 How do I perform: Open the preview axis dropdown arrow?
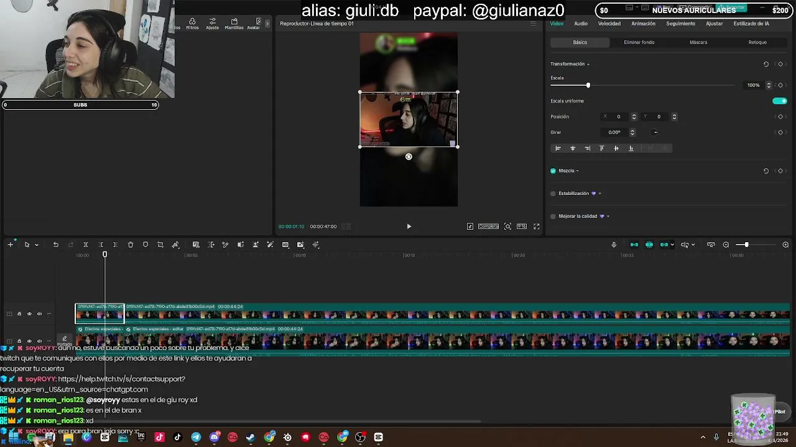click(693, 245)
